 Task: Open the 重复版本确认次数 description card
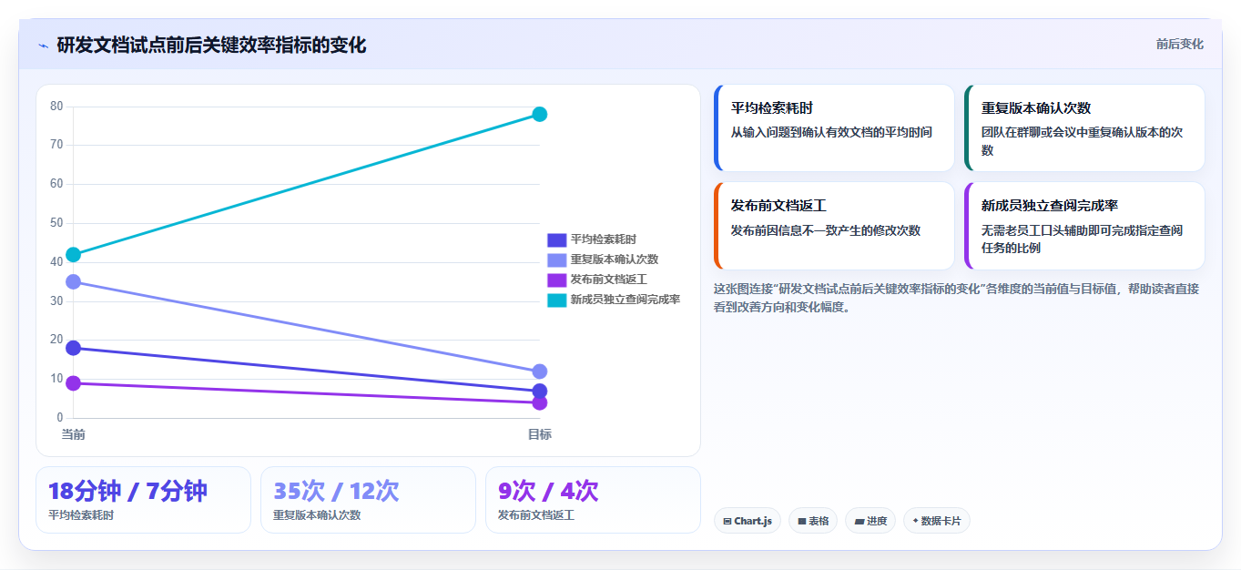click(x=1084, y=127)
